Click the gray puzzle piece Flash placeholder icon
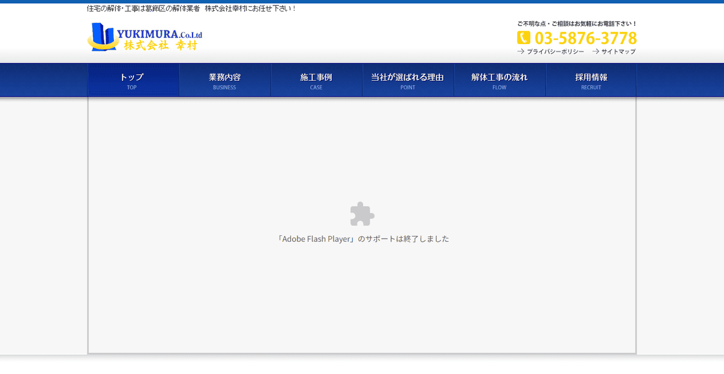 pos(362,214)
